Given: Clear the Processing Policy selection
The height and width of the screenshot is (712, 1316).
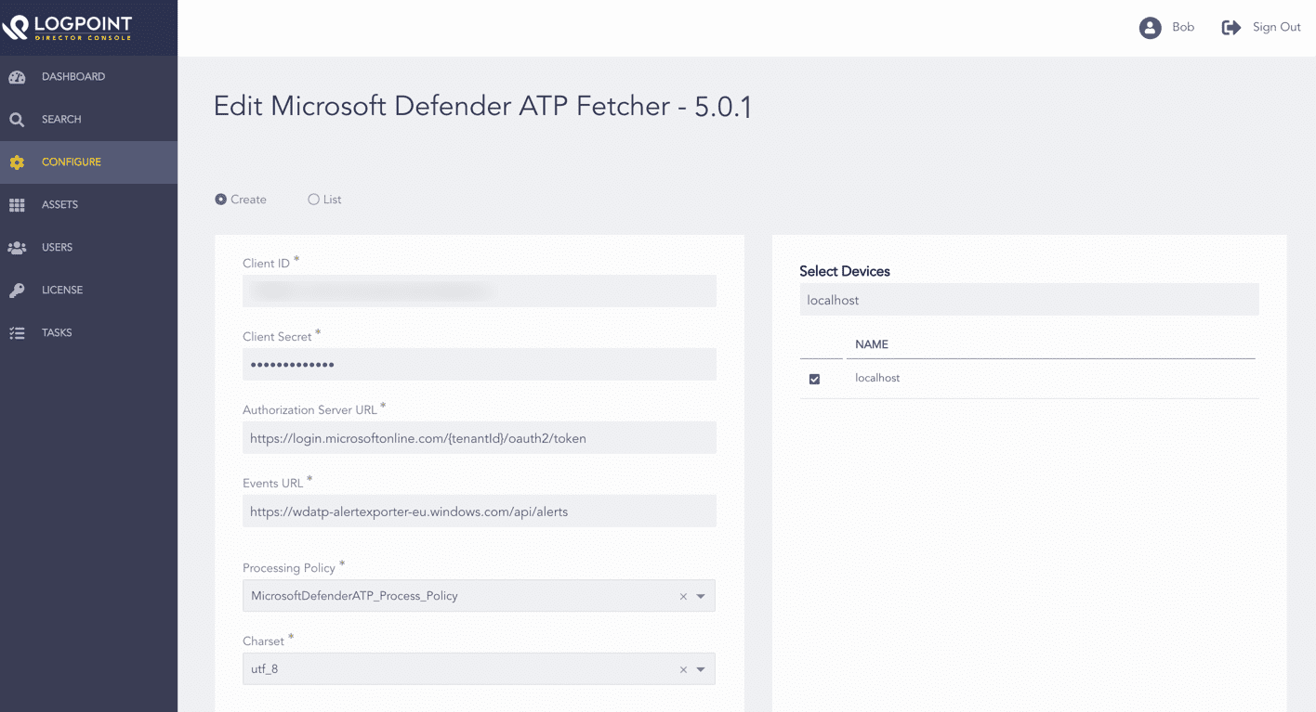Looking at the screenshot, I should point(683,597).
